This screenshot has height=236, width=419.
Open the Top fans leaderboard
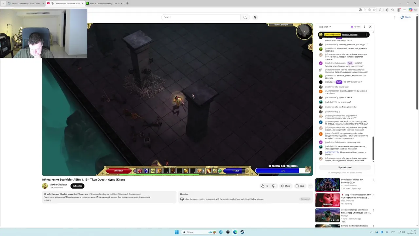(355, 27)
